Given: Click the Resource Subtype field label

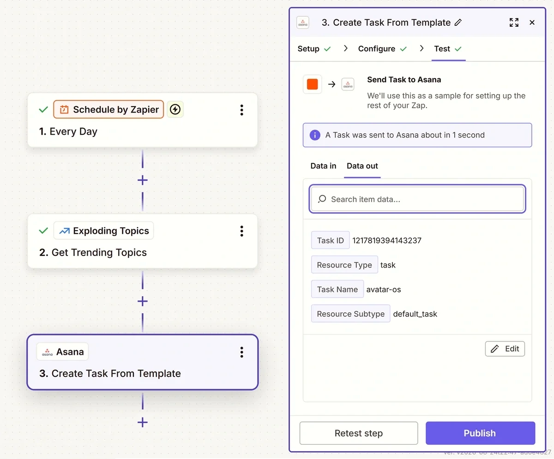Looking at the screenshot, I should (351, 314).
